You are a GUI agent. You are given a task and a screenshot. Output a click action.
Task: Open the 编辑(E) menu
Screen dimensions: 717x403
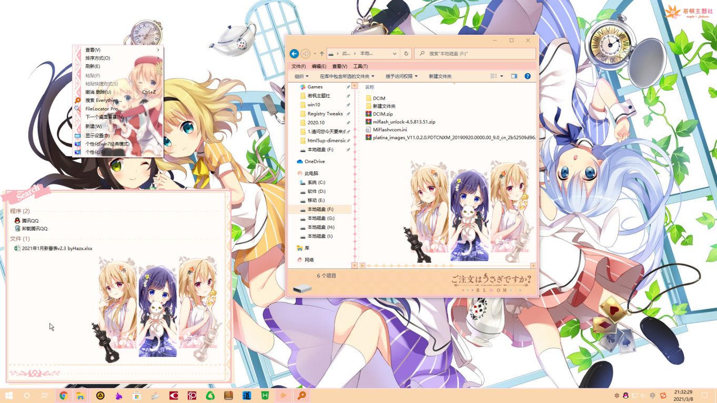[319, 66]
